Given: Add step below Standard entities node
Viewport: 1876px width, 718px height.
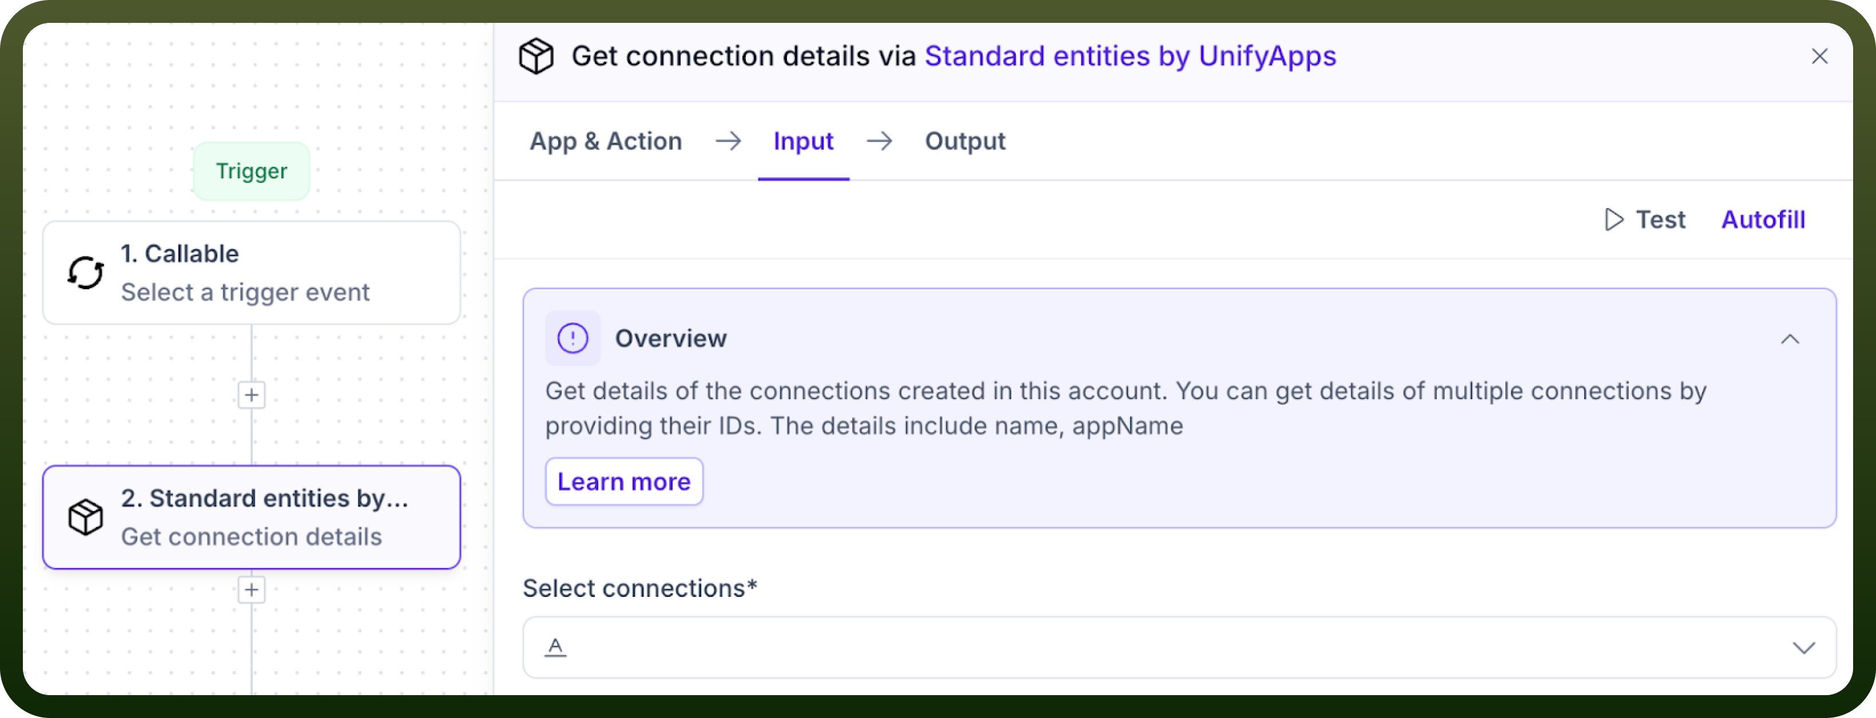Looking at the screenshot, I should [252, 589].
